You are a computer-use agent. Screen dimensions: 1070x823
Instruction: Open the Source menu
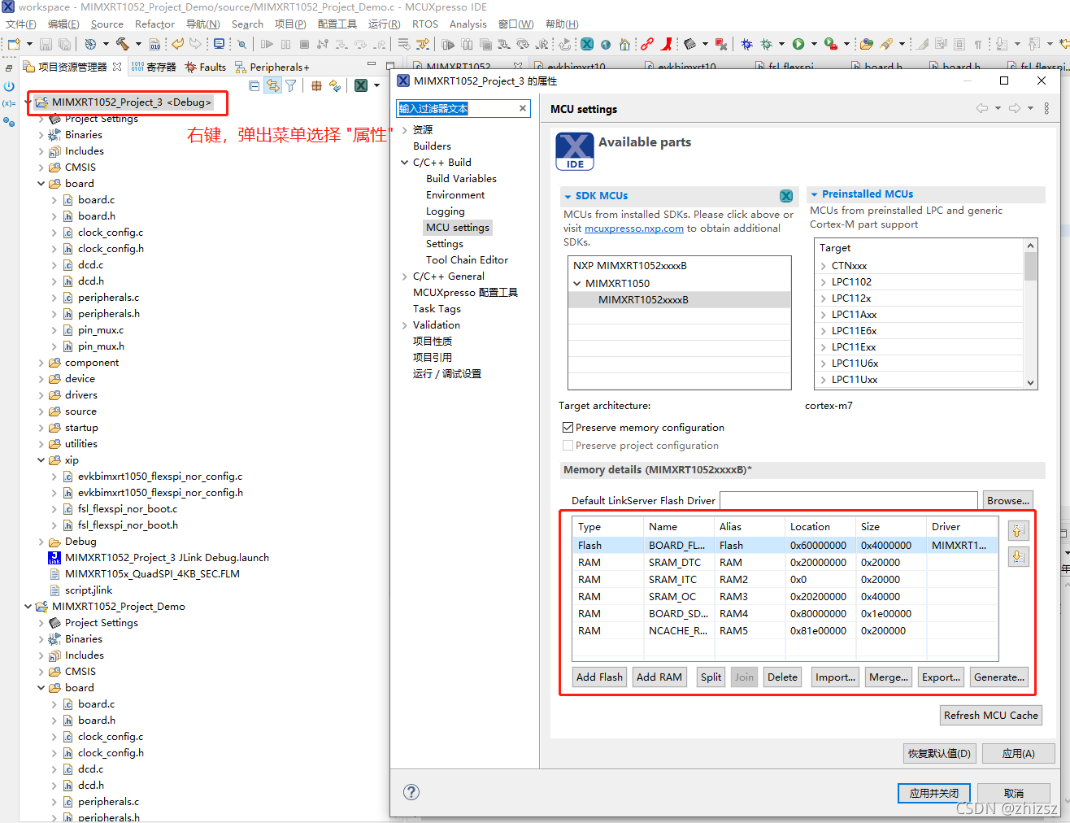pyautogui.click(x=107, y=24)
